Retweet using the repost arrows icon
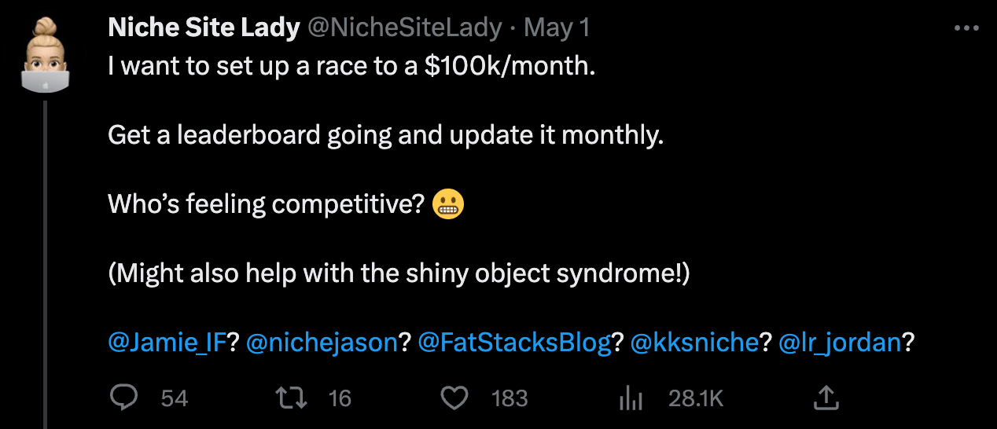This screenshot has width=997, height=429. (x=296, y=398)
